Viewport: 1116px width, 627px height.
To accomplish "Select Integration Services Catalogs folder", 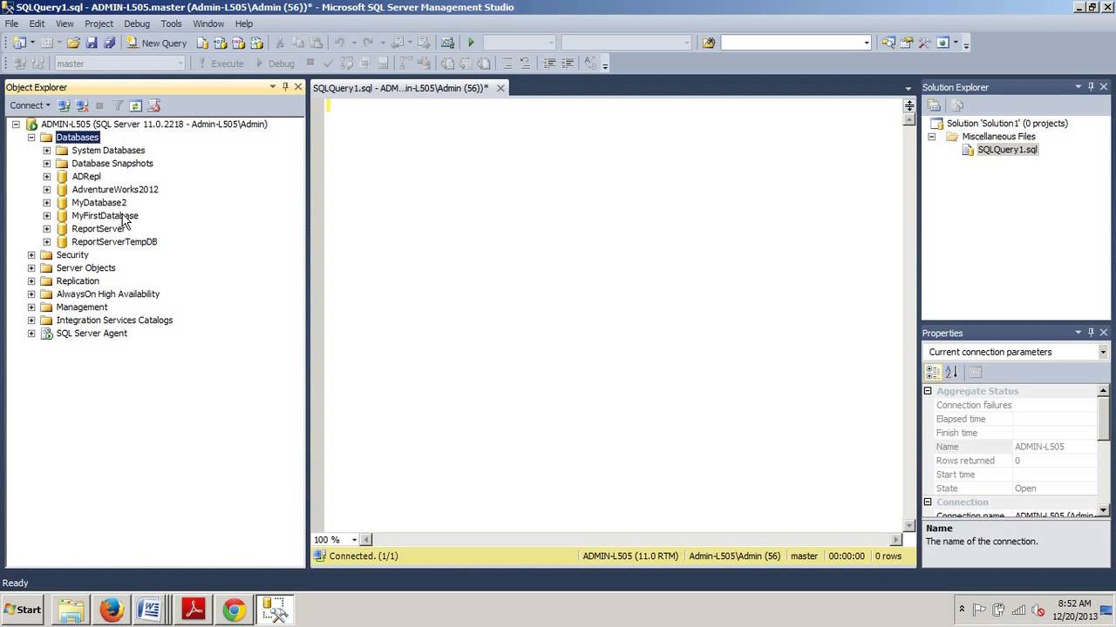I will click(x=114, y=320).
